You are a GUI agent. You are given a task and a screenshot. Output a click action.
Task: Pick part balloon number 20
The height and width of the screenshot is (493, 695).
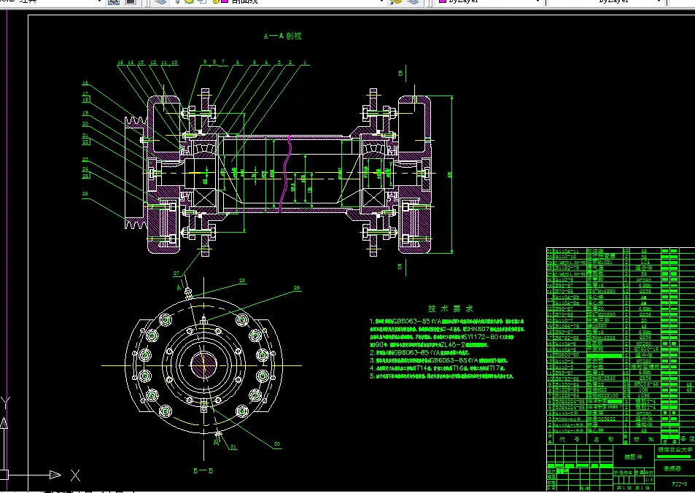85,124
